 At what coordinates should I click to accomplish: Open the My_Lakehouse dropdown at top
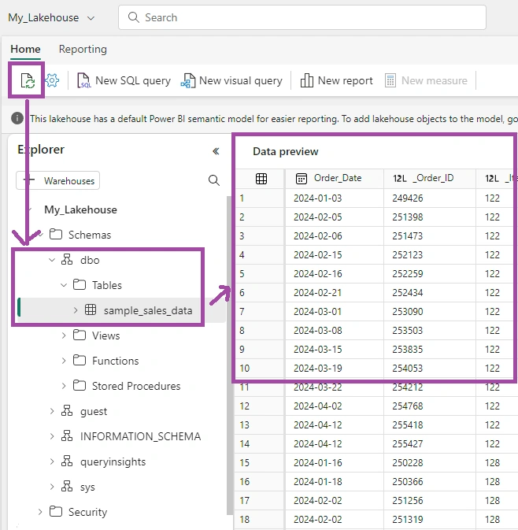pyautogui.click(x=51, y=17)
